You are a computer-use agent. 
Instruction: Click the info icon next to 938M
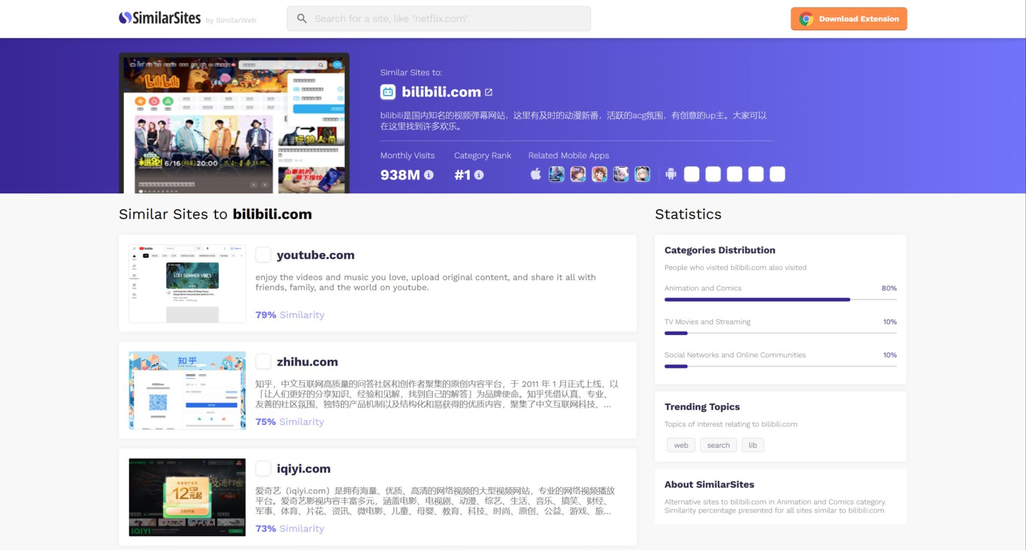tap(429, 175)
